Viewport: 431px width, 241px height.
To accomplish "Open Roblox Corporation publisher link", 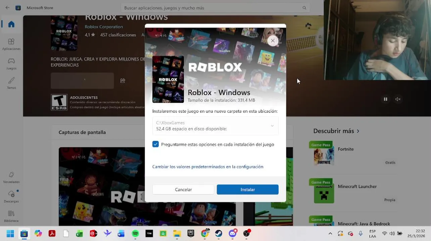I will pos(104,27).
